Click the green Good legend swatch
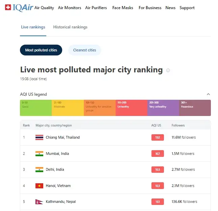The height and width of the screenshot is (211, 218). coord(36,108)
